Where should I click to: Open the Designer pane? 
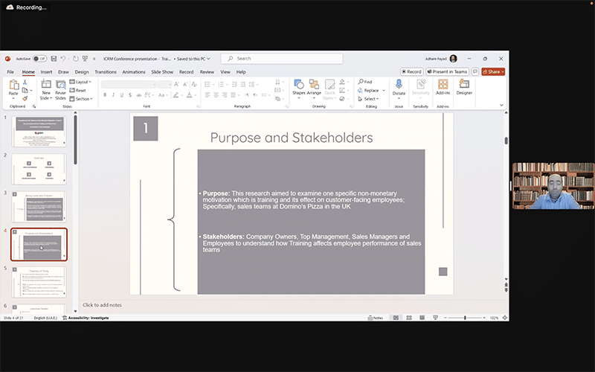click(464, 88)
